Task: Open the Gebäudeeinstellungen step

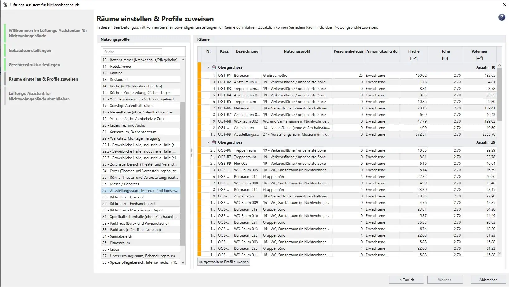Action: (x=30, y=50)
